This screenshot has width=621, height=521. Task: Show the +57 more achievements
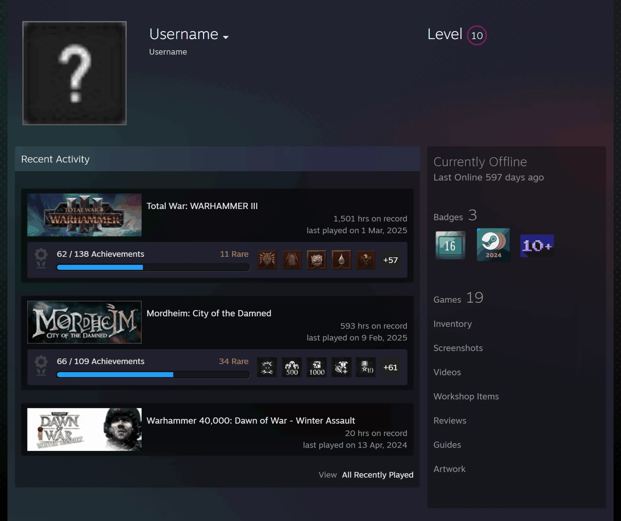click(390, 260)
